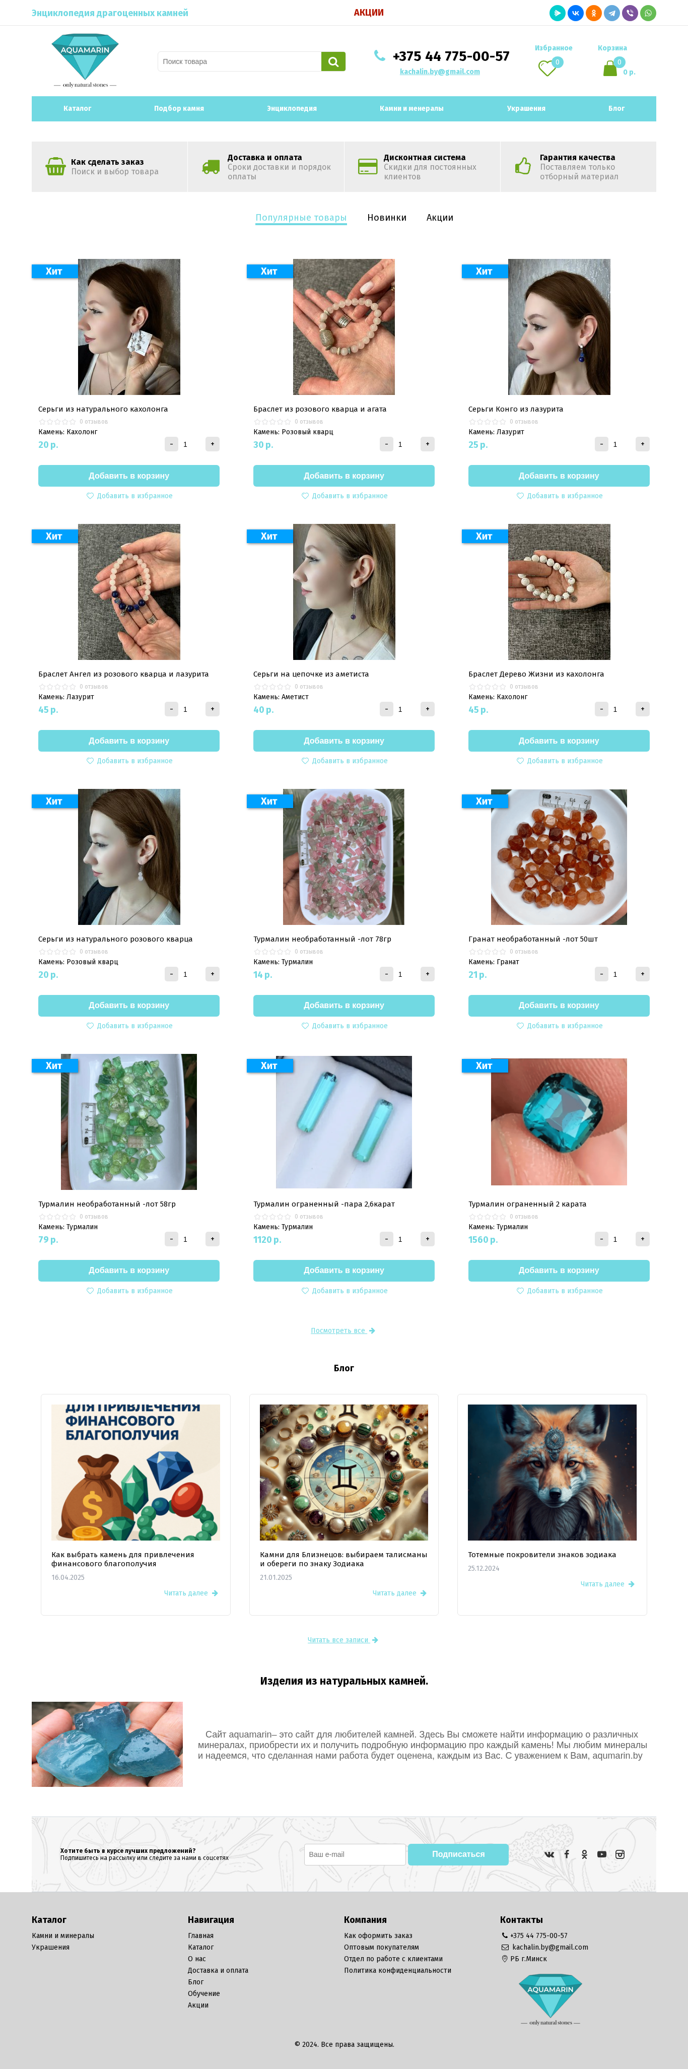This screenshot has height=2069, width=688.
Task: Click the Посмотреть все link
Action: 343,1331
